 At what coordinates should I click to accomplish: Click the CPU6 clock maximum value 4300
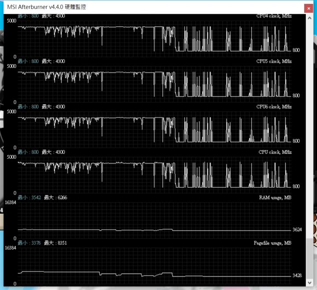(60, 107)
